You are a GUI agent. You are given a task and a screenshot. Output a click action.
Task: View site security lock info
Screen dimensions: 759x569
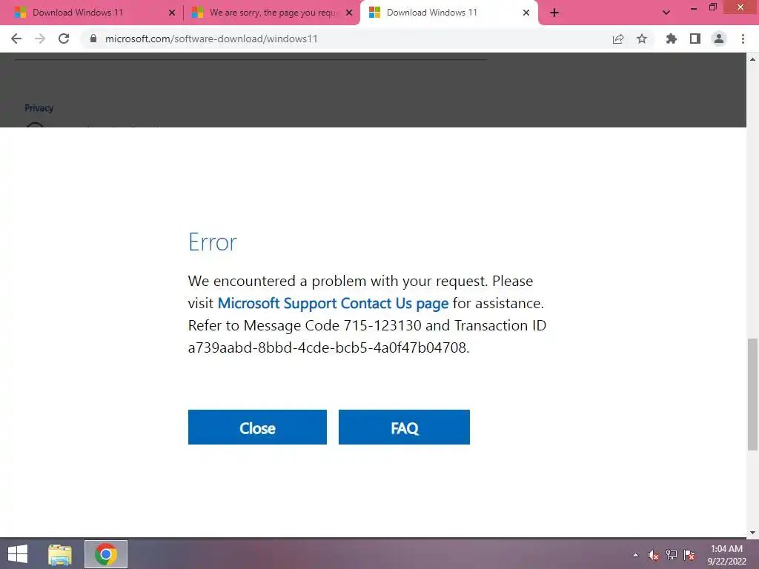pos(93,39)
